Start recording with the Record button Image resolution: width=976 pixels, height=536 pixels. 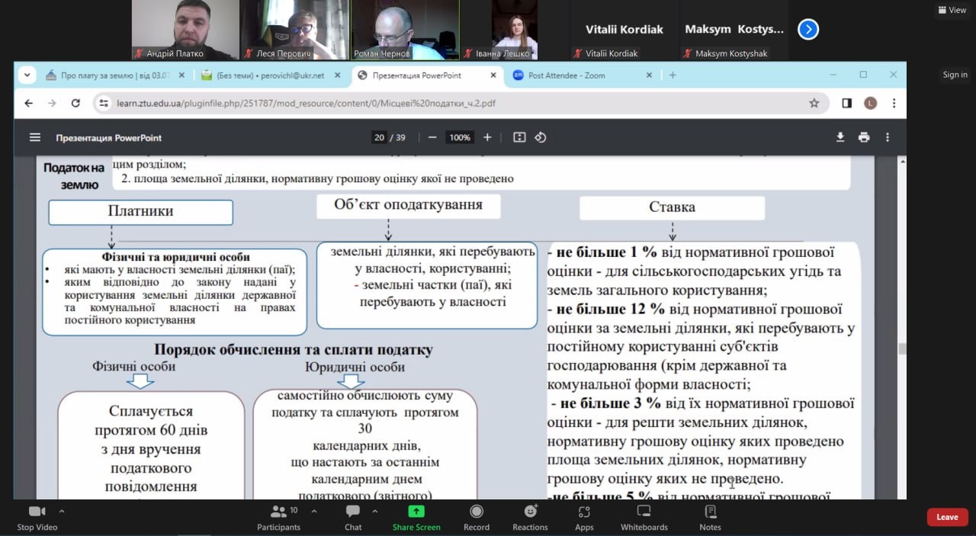click(477, 516)
